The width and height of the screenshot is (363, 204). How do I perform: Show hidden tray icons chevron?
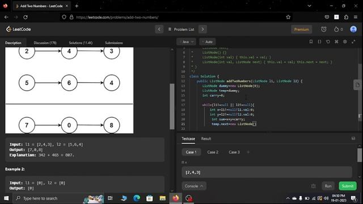(x=288, y=198)
